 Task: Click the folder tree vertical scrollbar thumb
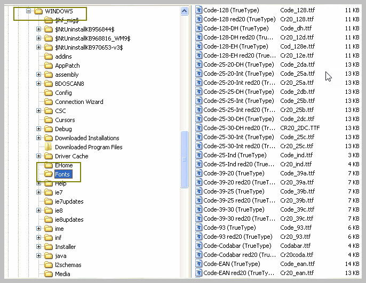click(185, 159)
